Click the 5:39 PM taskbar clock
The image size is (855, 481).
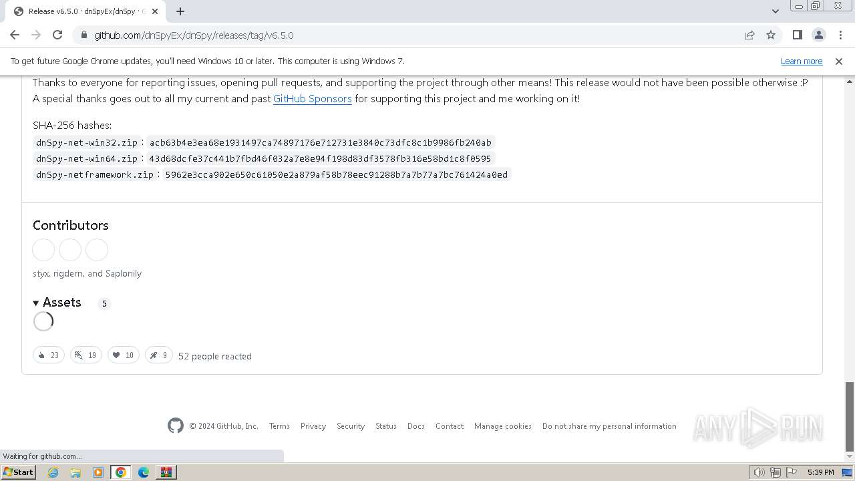point(820,472)
